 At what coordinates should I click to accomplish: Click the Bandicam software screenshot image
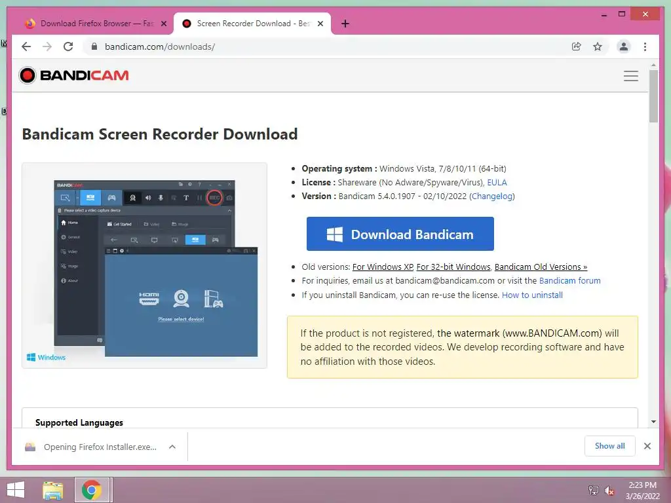tap(145, 265)
